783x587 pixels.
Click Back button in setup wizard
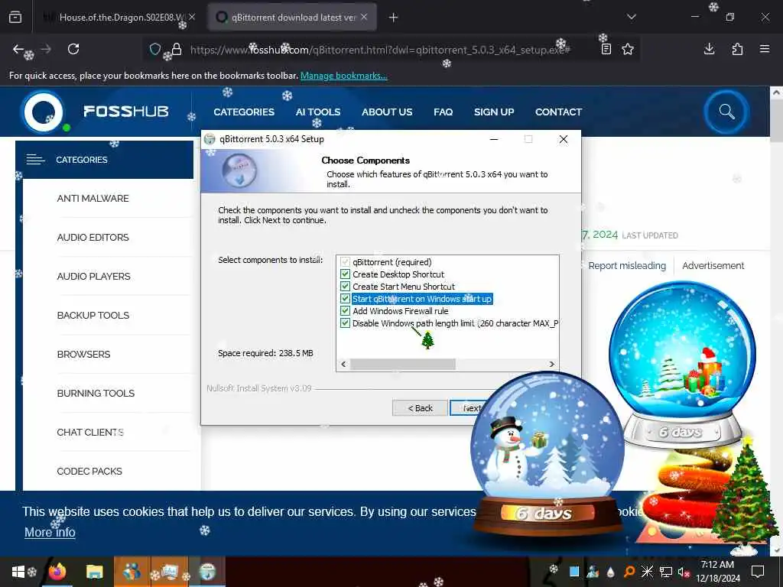[420, 408]
